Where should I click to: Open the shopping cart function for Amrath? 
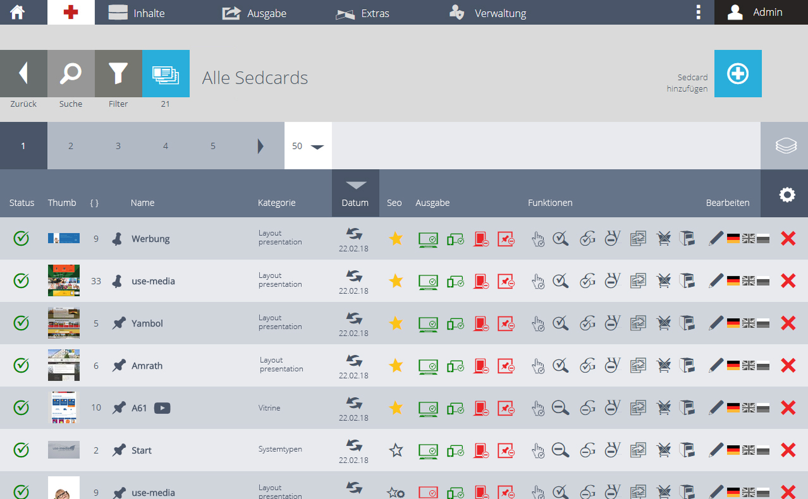tap(663, 366)
